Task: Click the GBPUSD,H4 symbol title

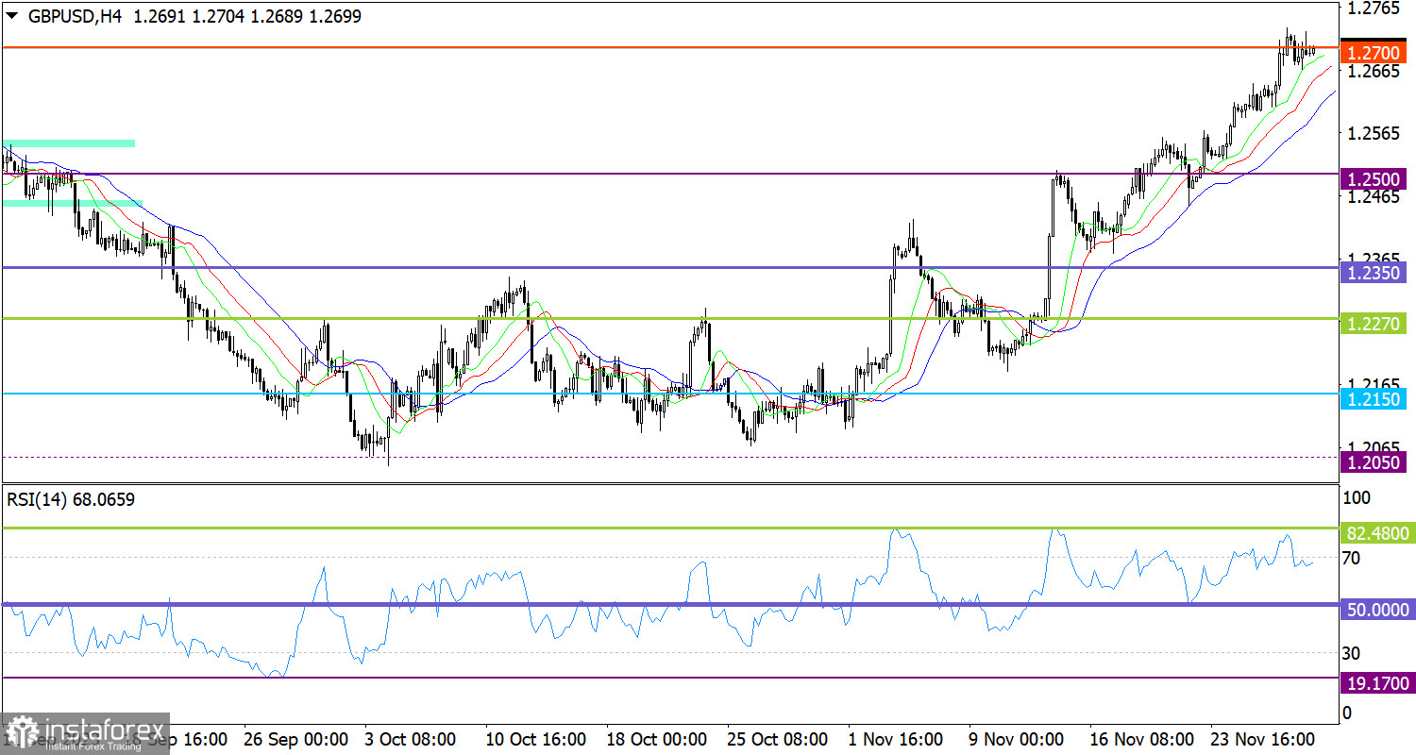Action: coord(74,16)
